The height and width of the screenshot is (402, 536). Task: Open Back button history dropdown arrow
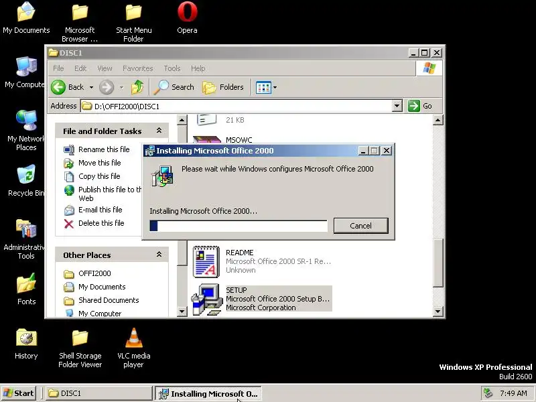point(91,88)
